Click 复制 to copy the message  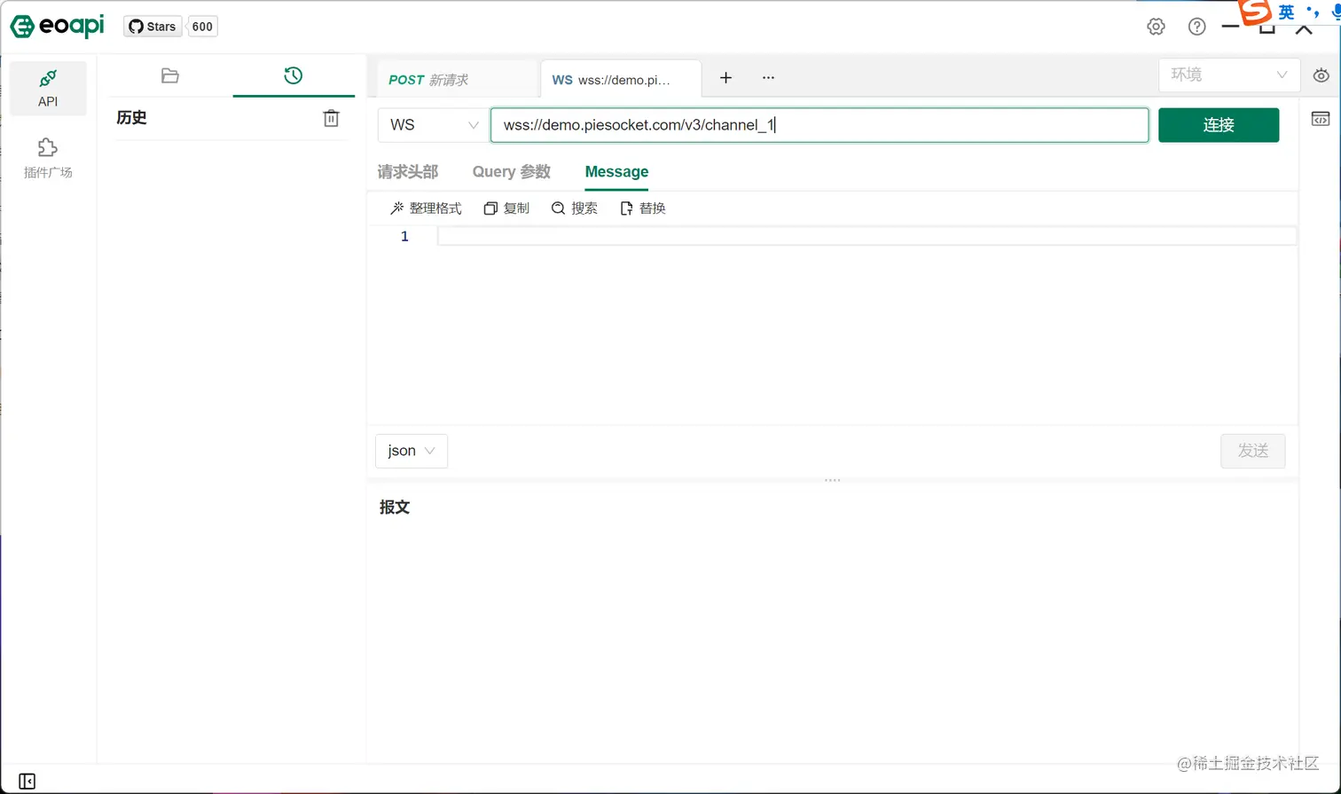506,208
